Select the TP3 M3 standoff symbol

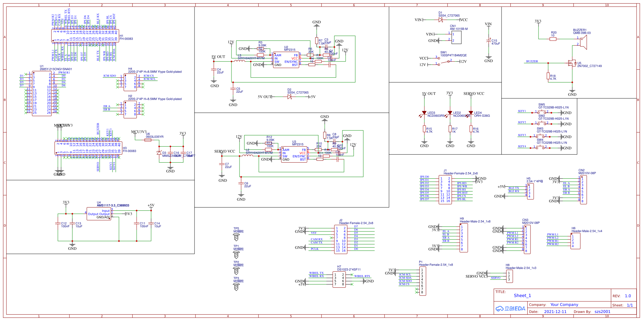(236, 287)
